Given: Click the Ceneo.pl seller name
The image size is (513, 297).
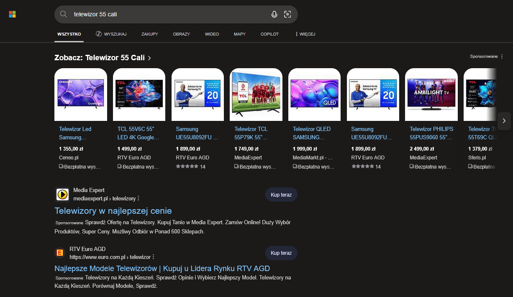Looking at the screenshot, I should pyautogui.click(x=69, y=158).
